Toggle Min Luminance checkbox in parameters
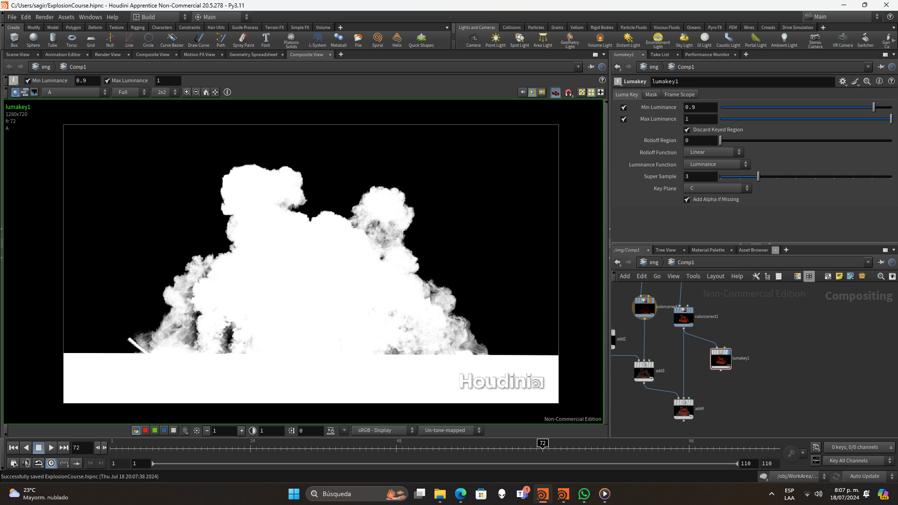 pos(623,108)
